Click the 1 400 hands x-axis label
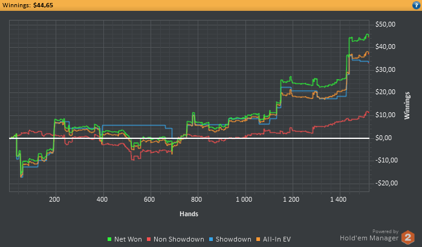The image size is (422, 247). point(339,199)
